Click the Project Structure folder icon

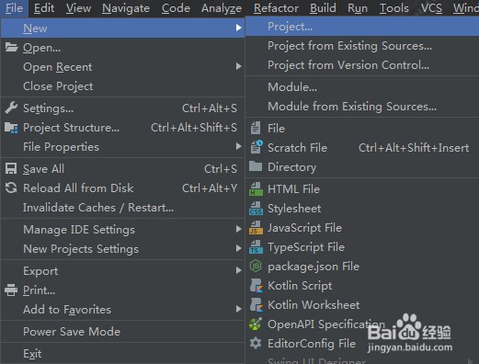(11, 128)
